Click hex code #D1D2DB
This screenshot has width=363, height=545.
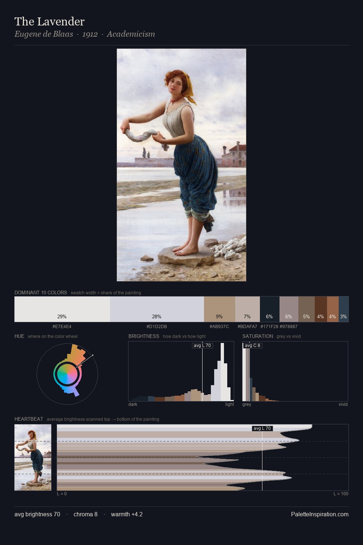(x=157, y=327)
